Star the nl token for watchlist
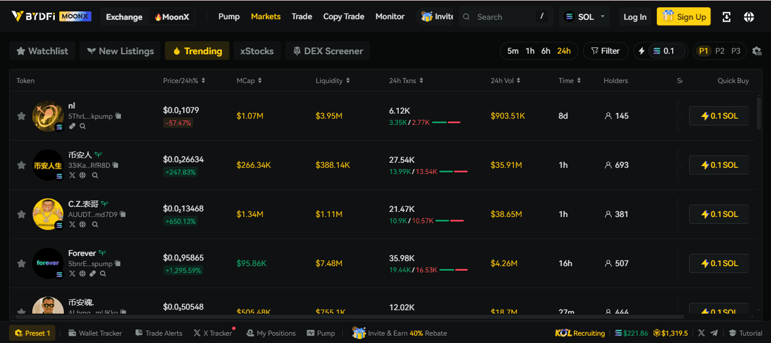Viewport: 771px width, 343px height. coord(21,116)
